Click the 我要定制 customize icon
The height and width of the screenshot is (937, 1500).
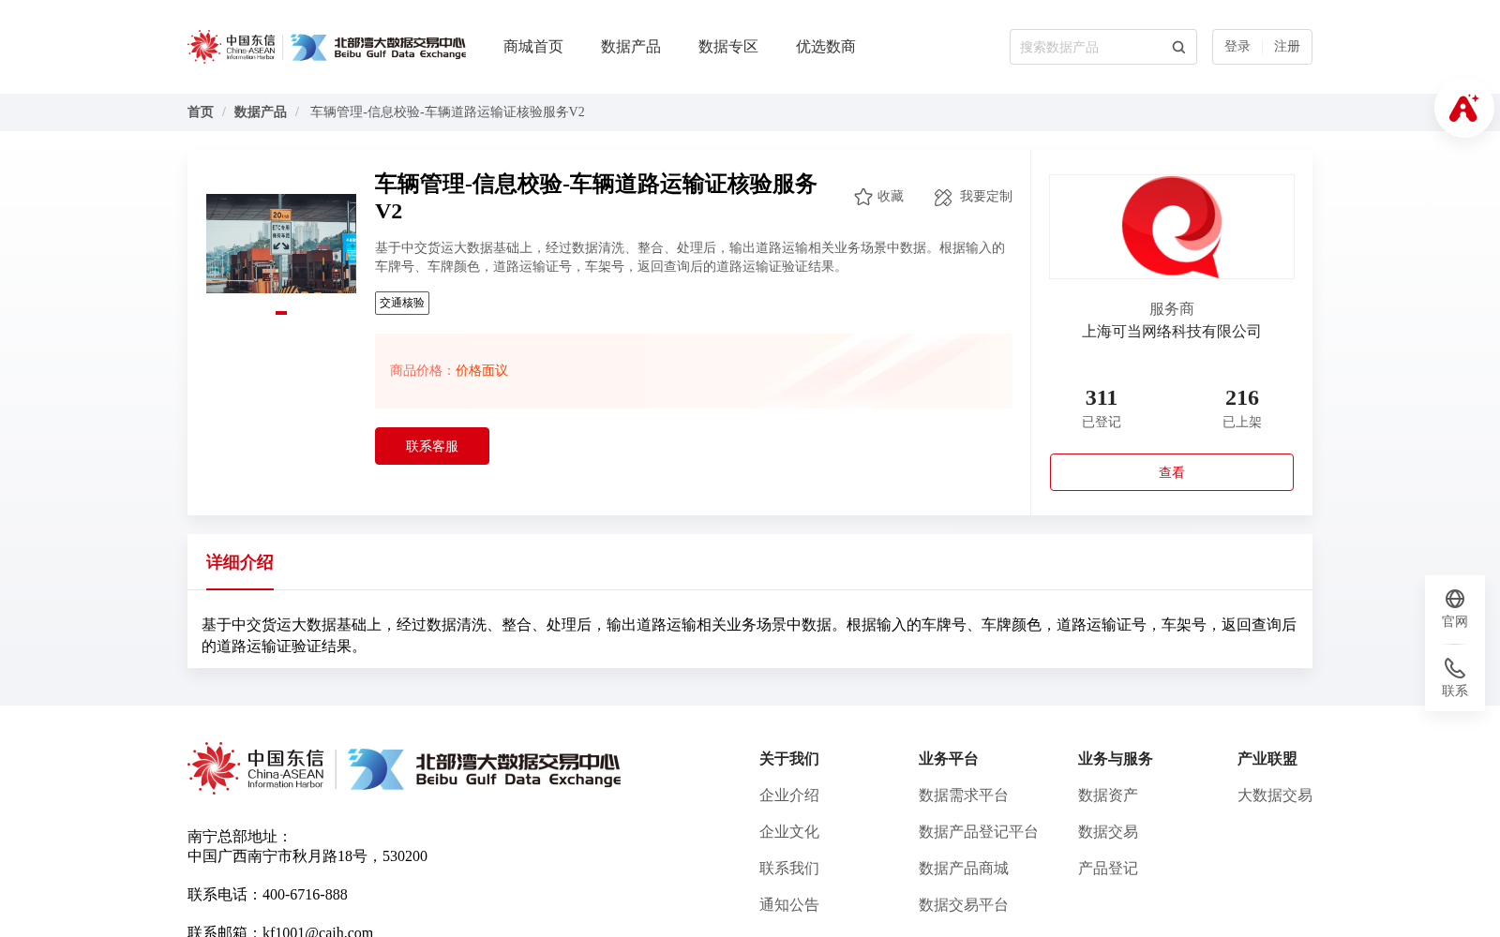point(943,197)
